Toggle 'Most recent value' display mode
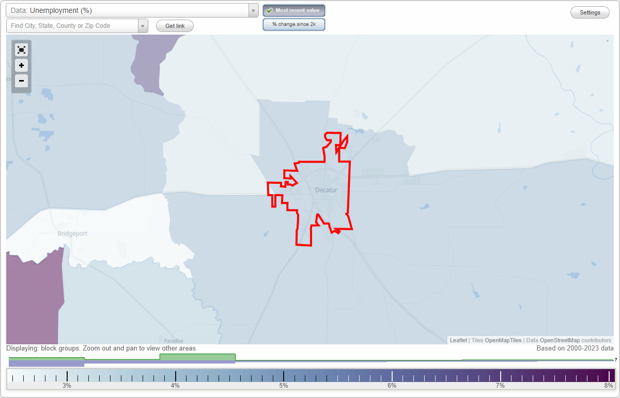This screenshot has height=398, width=620. [293, 10]
